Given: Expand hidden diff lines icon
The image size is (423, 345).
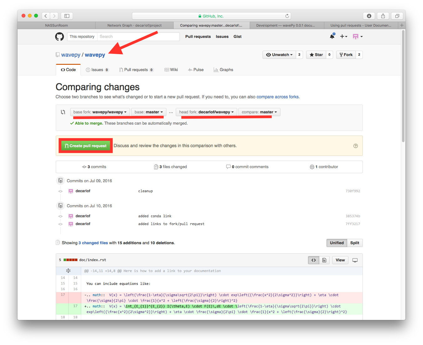Looking at the screenshot, I should click(68, 271).
